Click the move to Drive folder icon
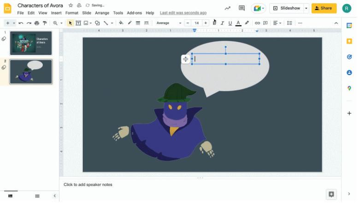 pyautogui.click(x=79, y=5)
